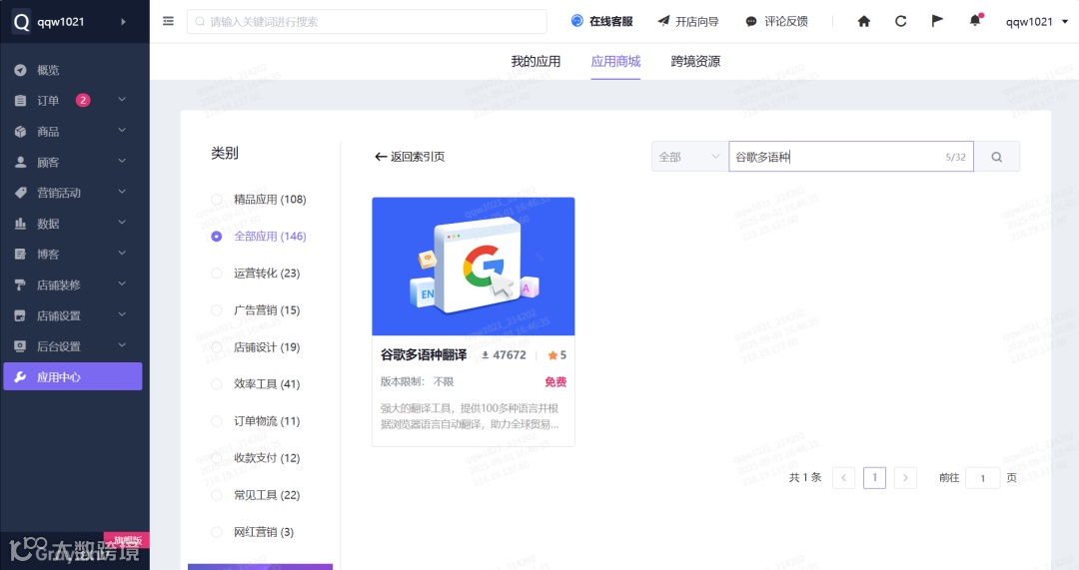Image resolution: width=1079 pixels, height=570 pixels.
Task: Open notifications bell icon
Action: click(x=975, y=21)
